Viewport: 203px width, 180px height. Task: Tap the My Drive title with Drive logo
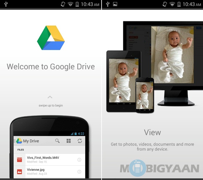pos(28,141)
